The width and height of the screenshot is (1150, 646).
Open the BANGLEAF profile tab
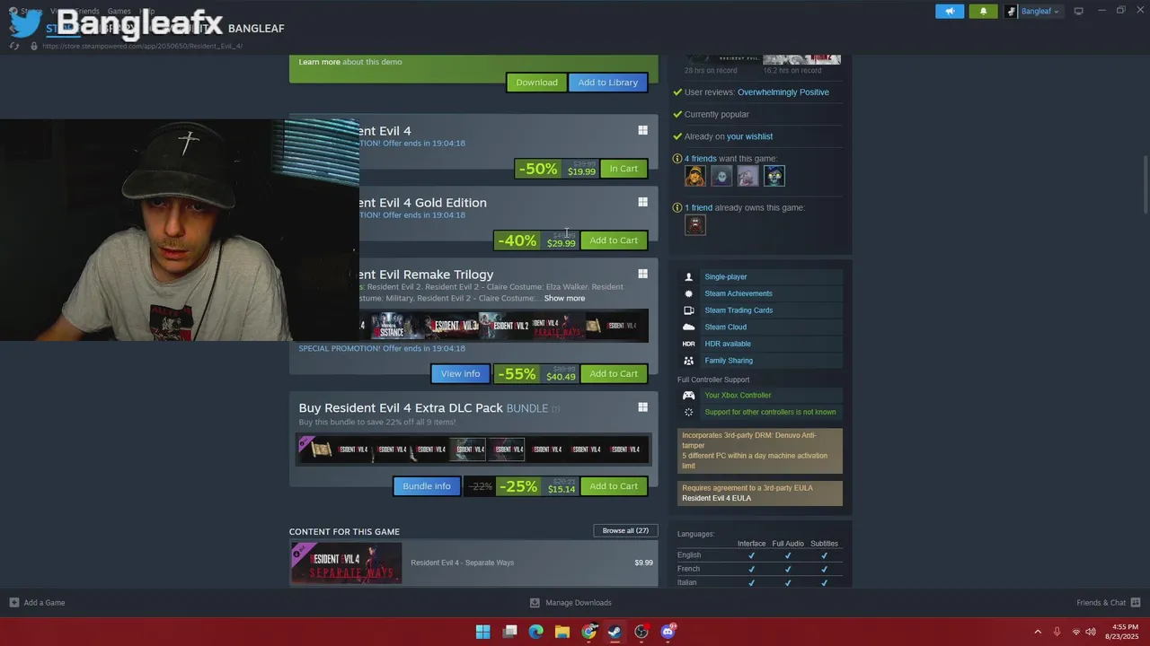tap(256, 28)
